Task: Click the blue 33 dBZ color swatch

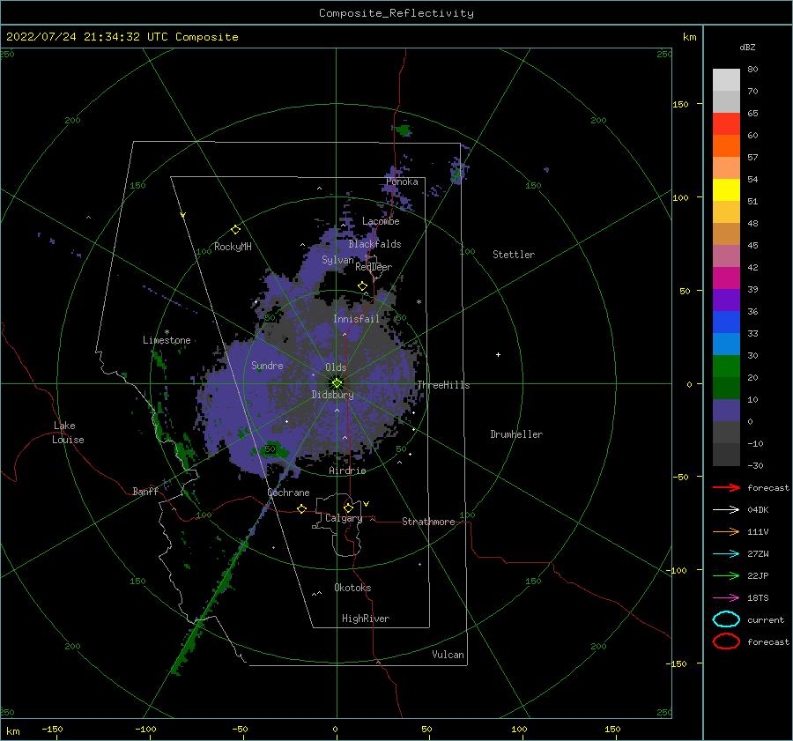Action: click(x=726, y=322)
